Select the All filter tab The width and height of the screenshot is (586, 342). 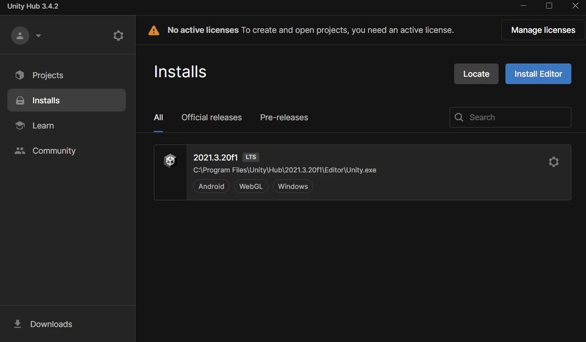click(158, 117)
